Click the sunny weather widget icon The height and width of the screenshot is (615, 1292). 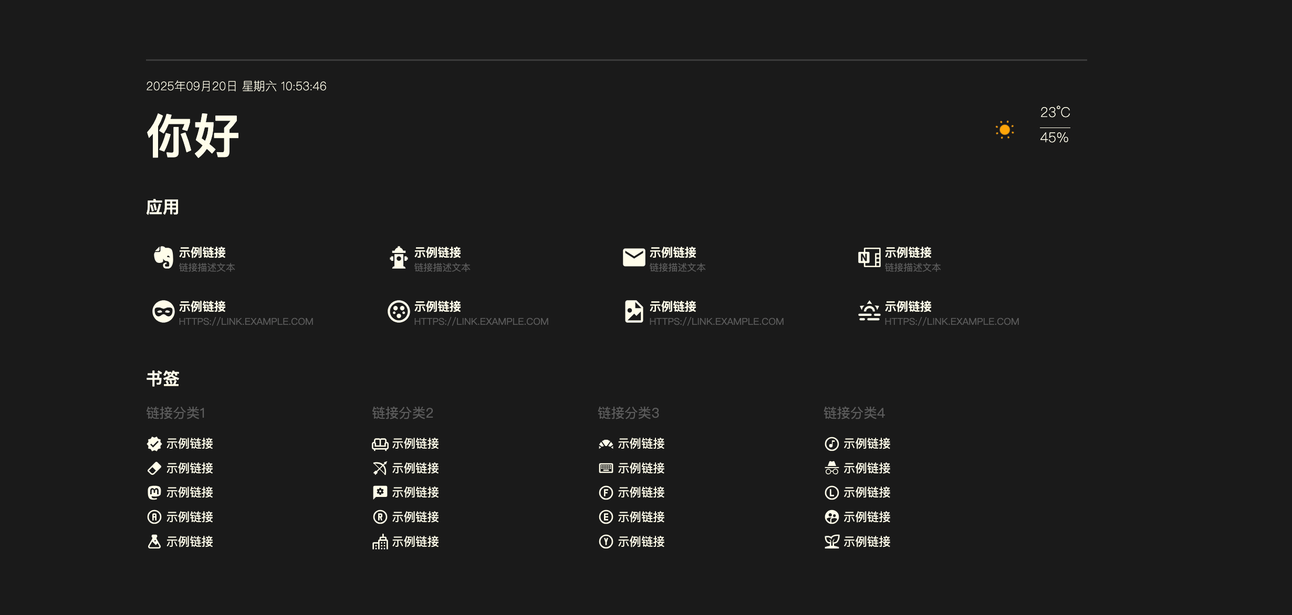click(1005, 130)
